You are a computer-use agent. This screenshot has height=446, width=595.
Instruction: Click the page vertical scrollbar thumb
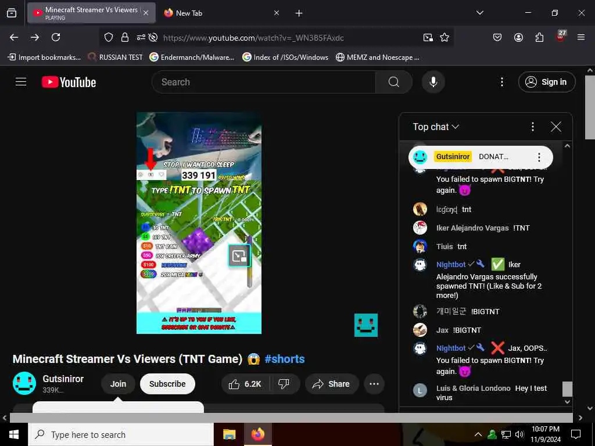pyautogui.click(x=590, y=107)
